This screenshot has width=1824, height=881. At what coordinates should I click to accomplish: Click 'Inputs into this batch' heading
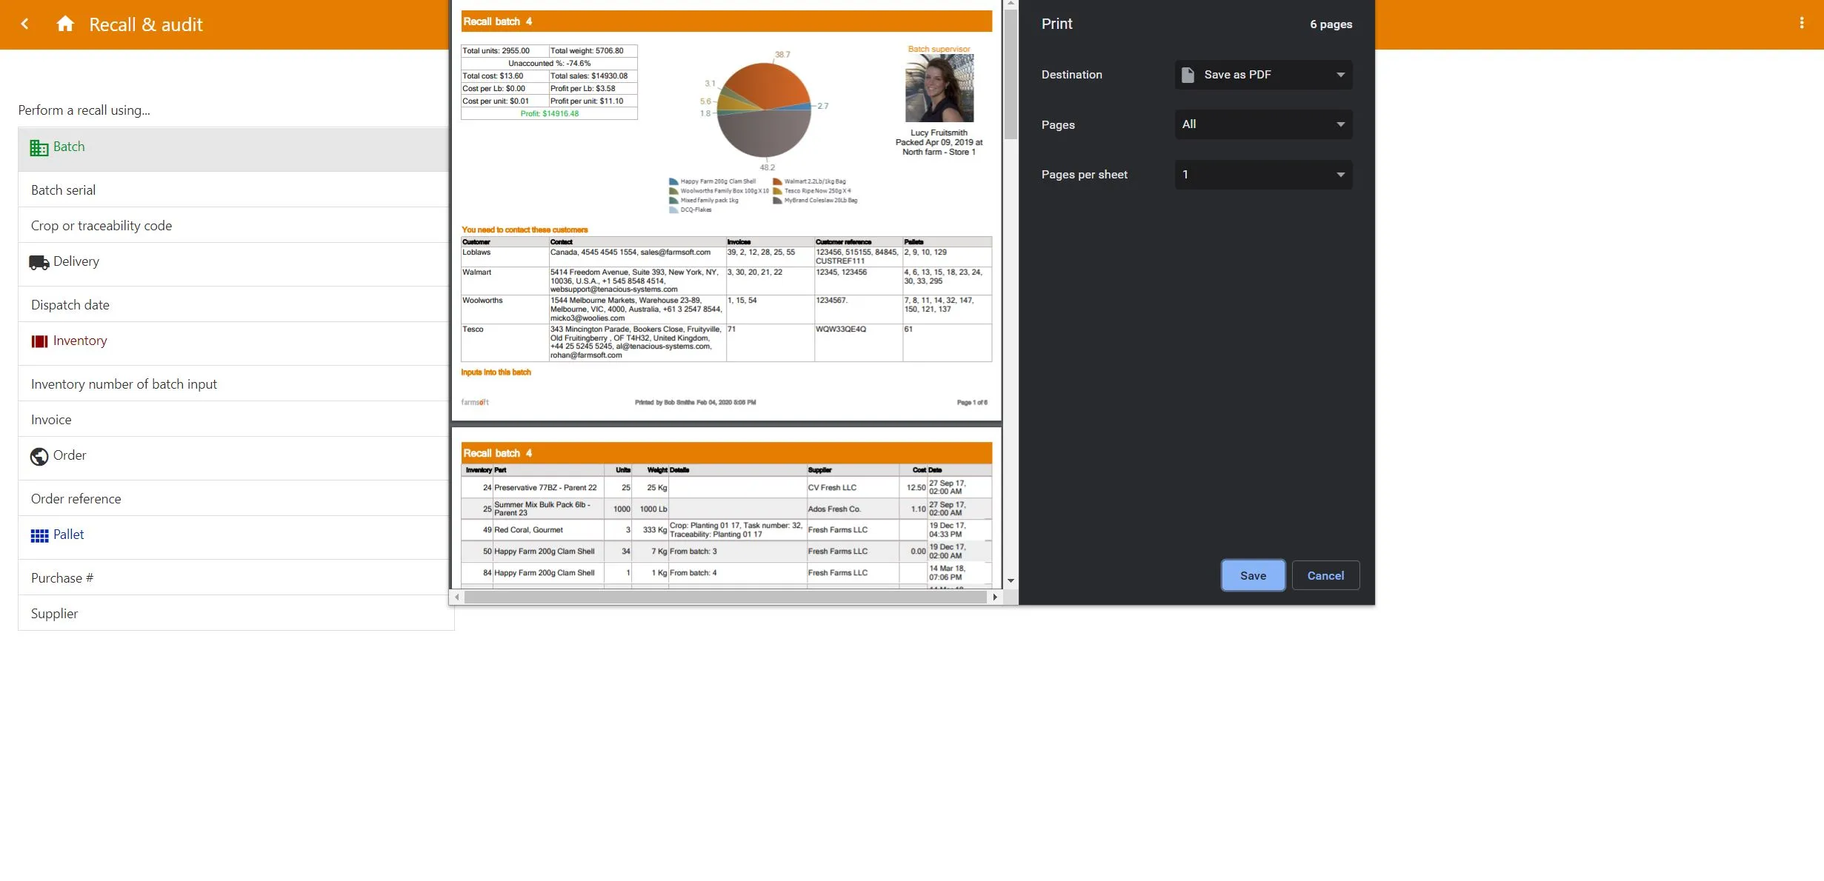[496, 372]
